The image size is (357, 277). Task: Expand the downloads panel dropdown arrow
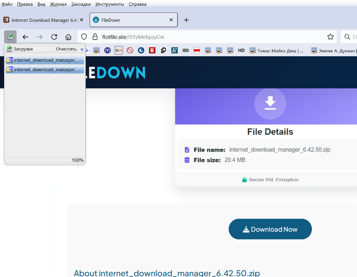[x=82, y=49]
